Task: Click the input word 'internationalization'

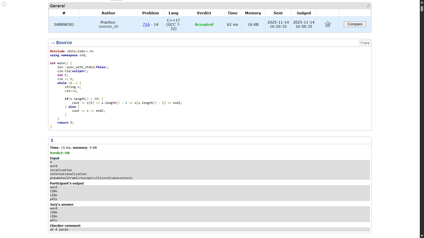Action: [68, 174]
